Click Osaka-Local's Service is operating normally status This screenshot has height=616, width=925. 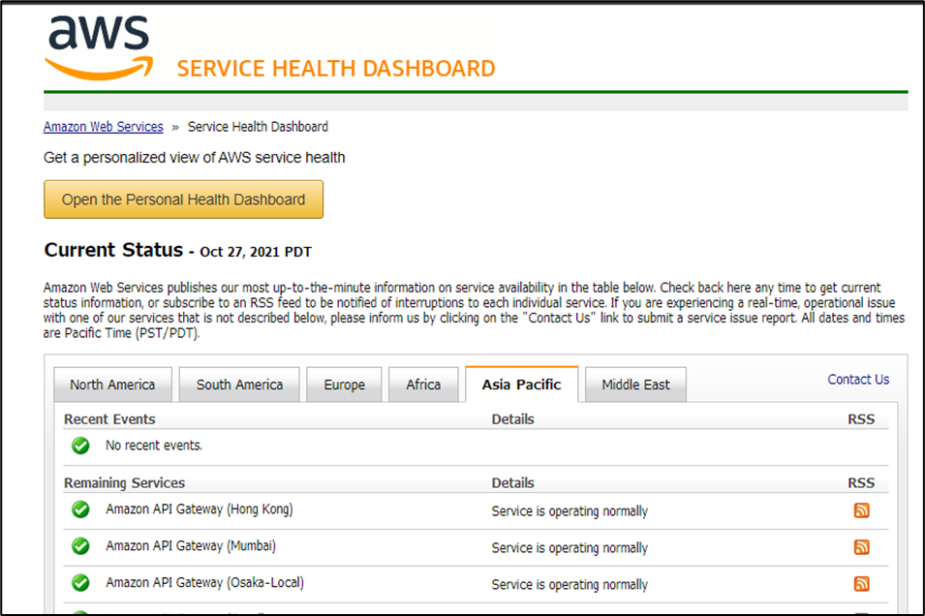pos(570,584)
